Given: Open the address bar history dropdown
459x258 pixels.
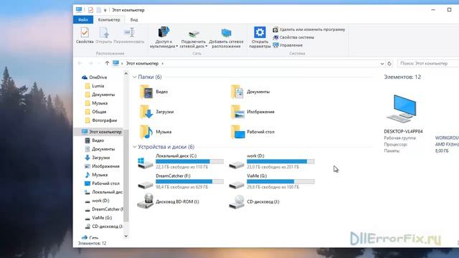Looking at the screenshot, I should pos(382,64).
